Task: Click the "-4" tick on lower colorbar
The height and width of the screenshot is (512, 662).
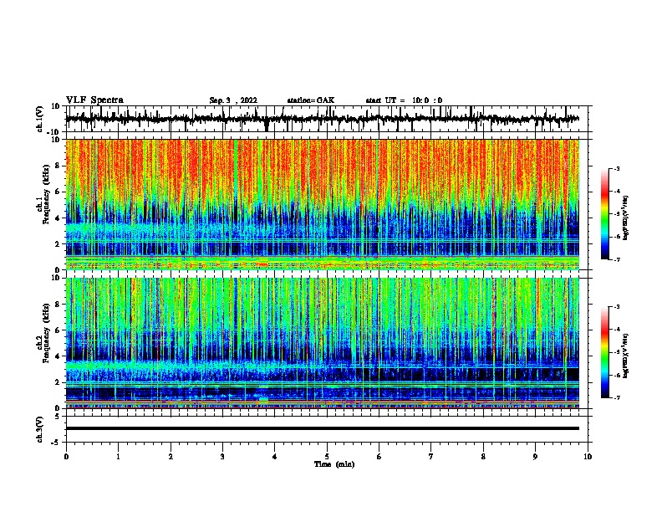Action: 617,330
